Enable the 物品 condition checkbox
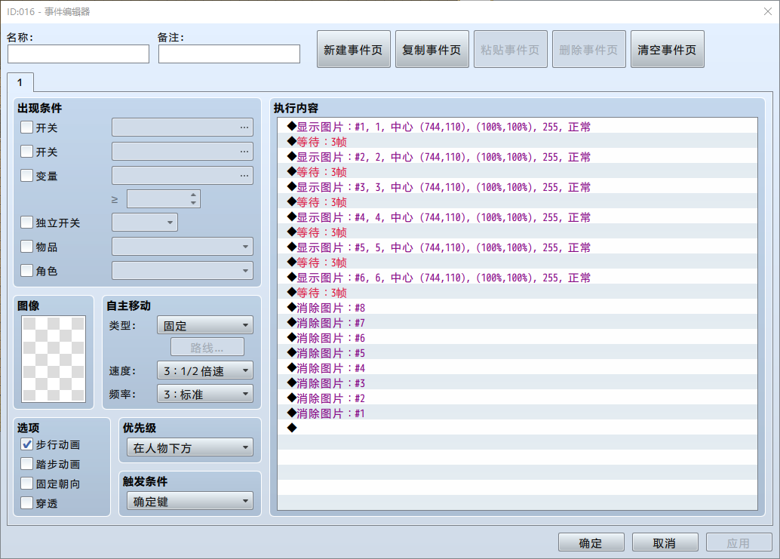The width and height of the screenshot is (780, 559). point(27,246)
